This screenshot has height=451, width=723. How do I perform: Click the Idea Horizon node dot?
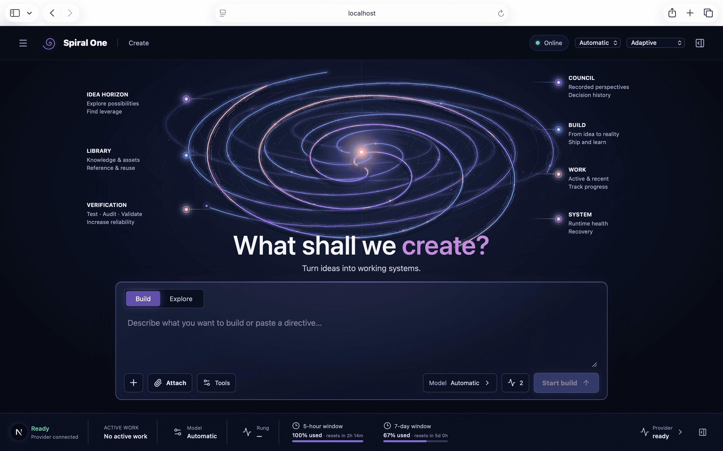[x=186, y=99]
